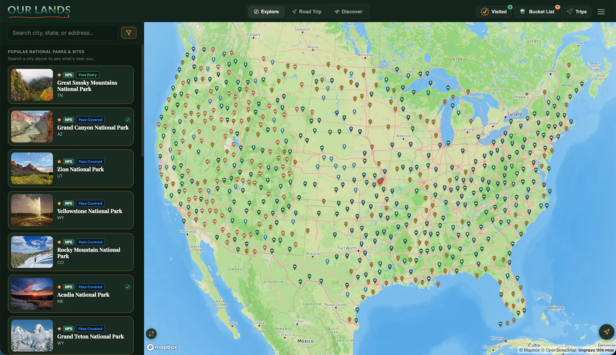
Task: Open the Bucket List
Action: pos(537,12)
